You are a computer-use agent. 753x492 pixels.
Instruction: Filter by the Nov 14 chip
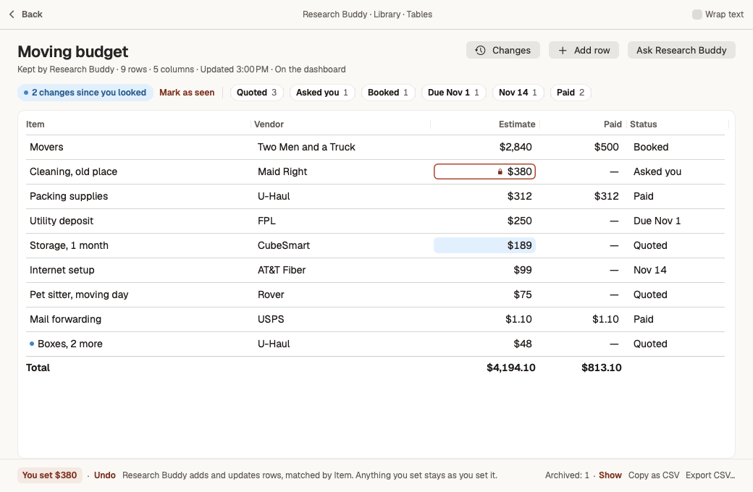518,93
